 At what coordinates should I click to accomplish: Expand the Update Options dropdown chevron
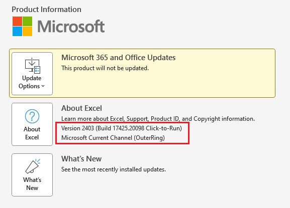pos(43,86)
